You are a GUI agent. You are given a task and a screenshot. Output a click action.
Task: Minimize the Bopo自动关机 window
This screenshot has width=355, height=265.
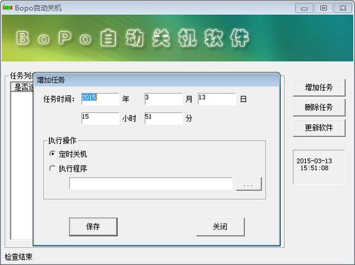304,8
